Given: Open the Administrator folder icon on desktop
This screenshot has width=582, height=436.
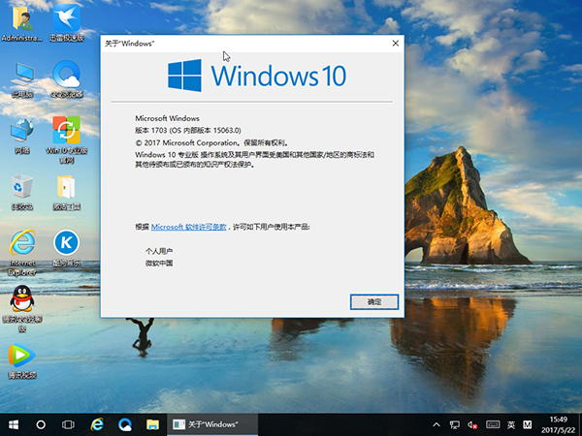Looking at the screenshot, I should point(21,19).
